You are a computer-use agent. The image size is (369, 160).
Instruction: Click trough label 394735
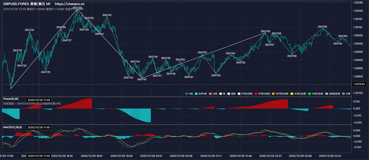(46, 72)
